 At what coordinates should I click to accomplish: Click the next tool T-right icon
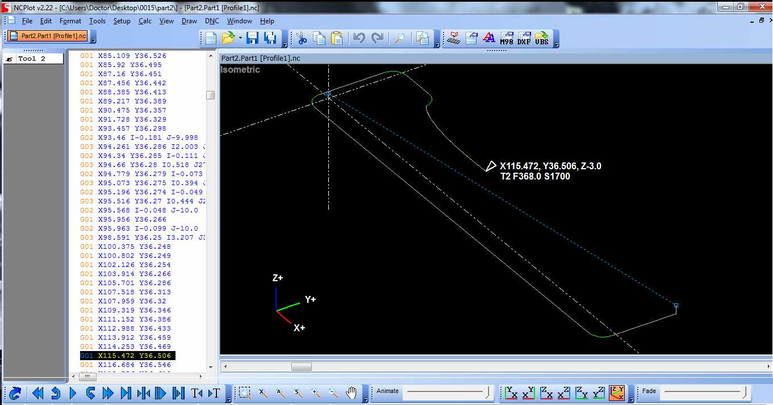[x=214, y=393]
